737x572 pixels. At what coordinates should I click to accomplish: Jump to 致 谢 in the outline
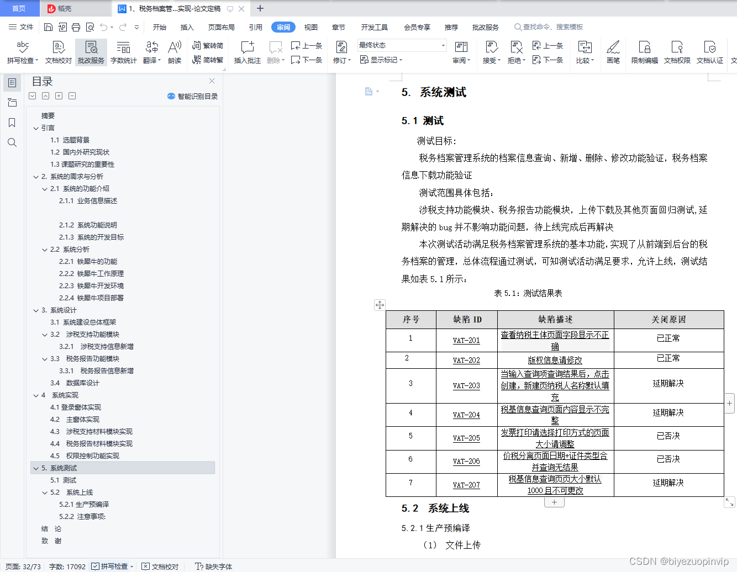point(51,541)
